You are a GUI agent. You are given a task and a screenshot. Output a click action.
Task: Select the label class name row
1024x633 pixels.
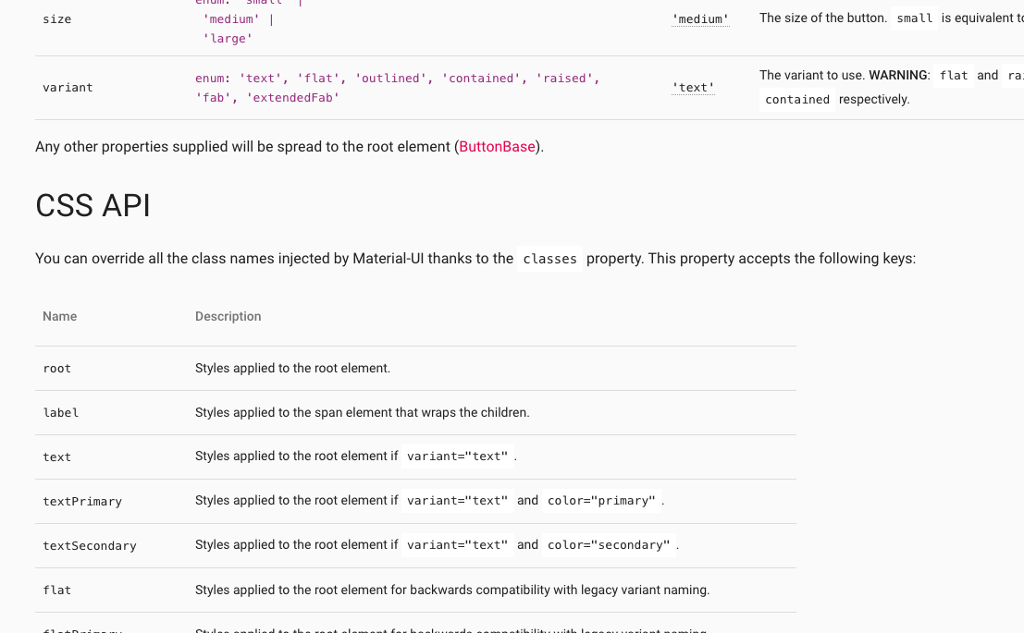[61, 412]
